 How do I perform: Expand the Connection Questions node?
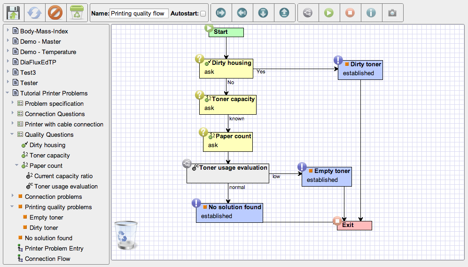(13, 113)
